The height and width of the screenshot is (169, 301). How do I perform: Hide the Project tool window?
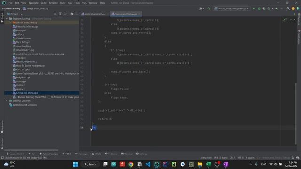click(x=77, y=14)
